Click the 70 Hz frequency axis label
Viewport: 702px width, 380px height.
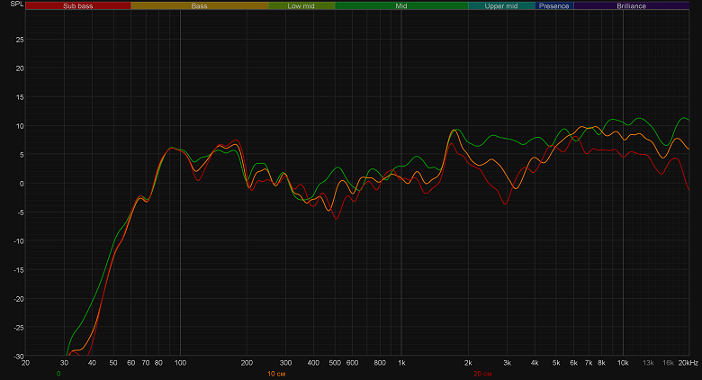coord(146,363)
